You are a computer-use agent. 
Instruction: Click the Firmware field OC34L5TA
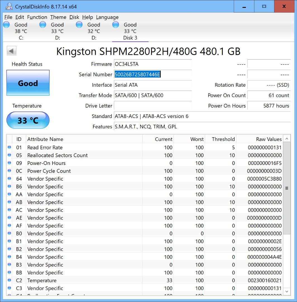153,64
